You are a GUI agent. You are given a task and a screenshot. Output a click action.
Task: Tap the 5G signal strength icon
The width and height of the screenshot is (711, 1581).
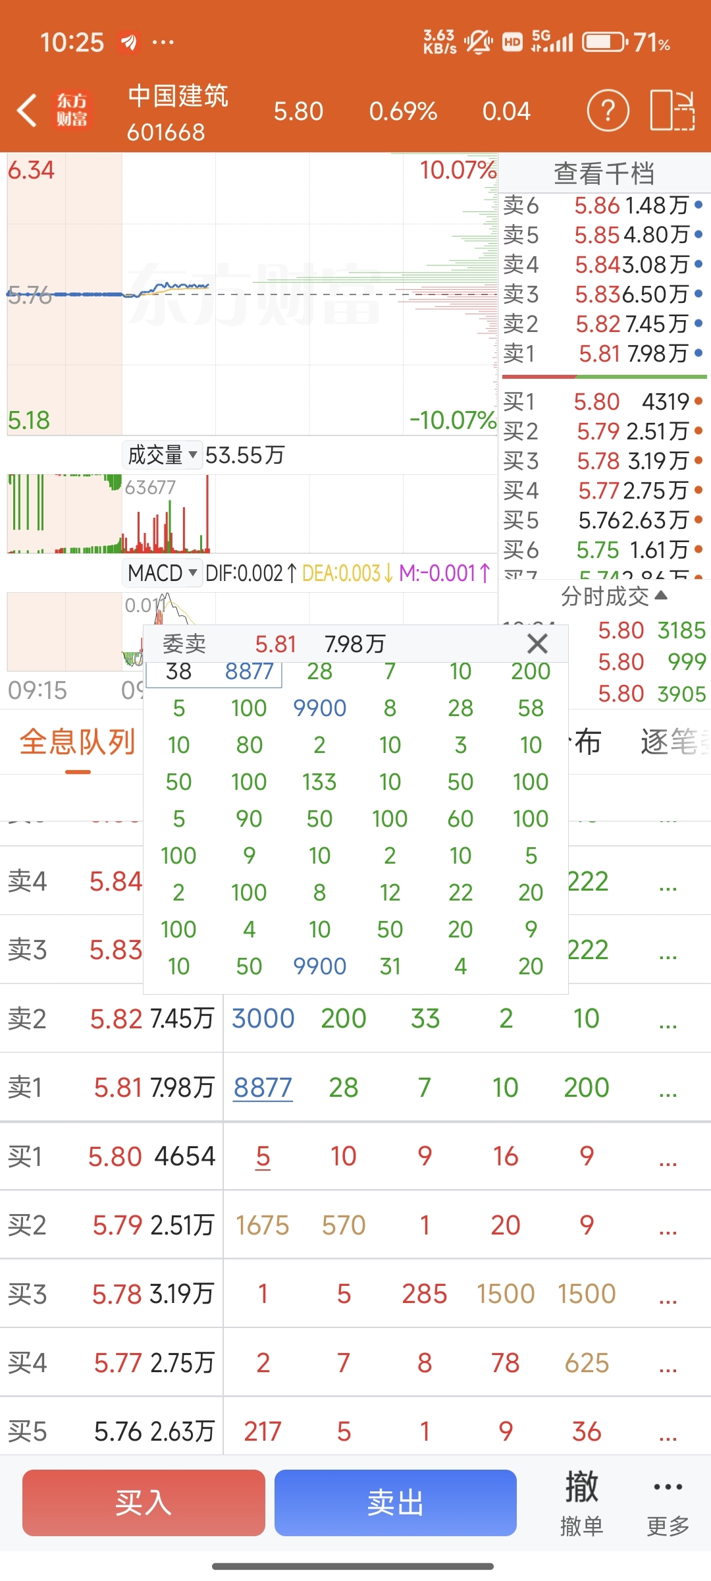tap(552, 42)
